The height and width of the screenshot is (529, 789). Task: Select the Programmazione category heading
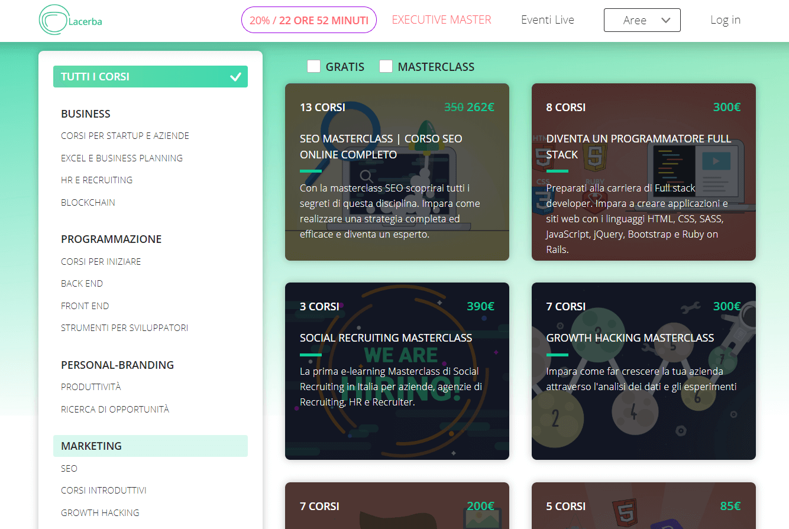click(x=111, y=239)
